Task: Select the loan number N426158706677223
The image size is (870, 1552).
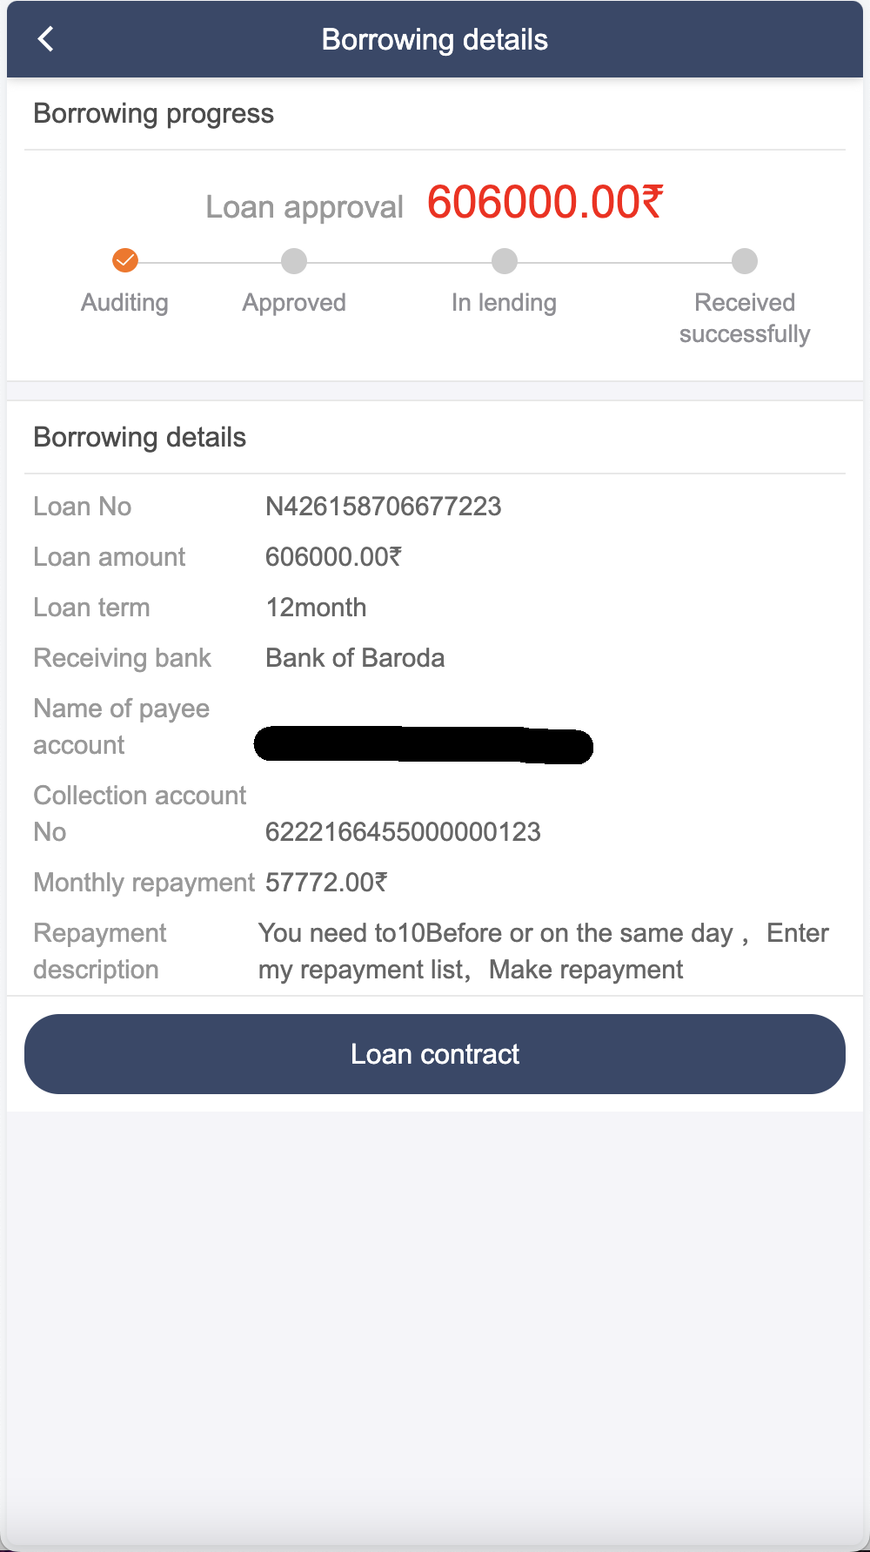Action: click(384, 507)
